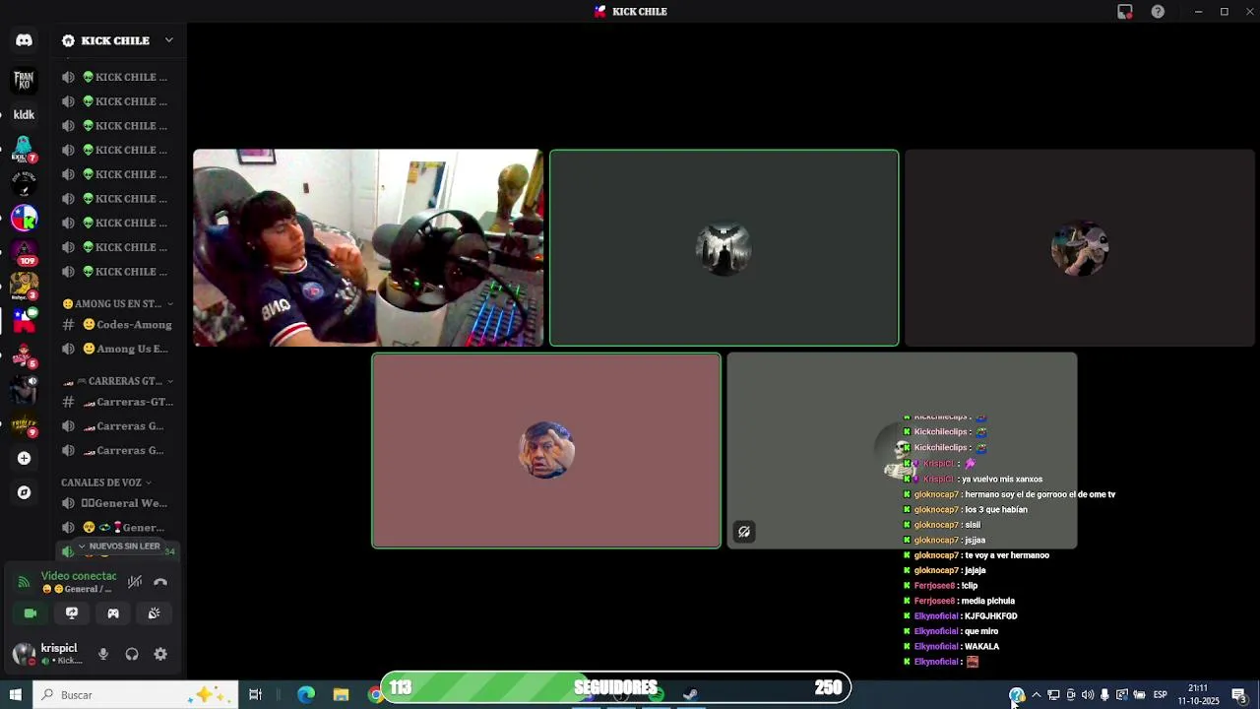Open user settings gear

coord(160,654)
